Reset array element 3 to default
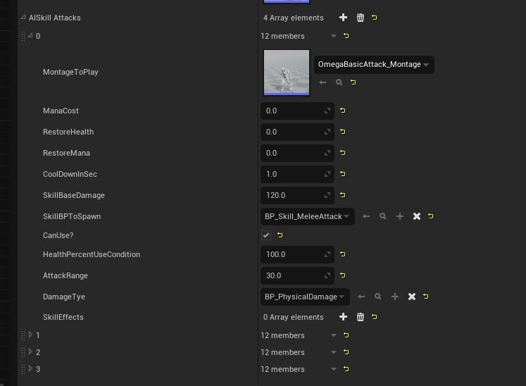526x386 pixels. coord(346,369)
